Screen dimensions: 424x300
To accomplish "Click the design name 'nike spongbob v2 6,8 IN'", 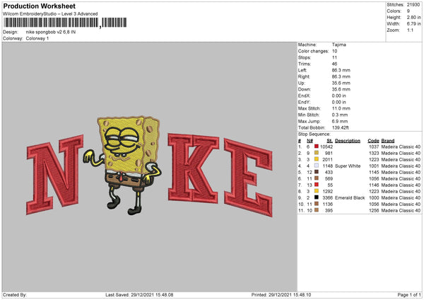I will (x=51, y=32).
